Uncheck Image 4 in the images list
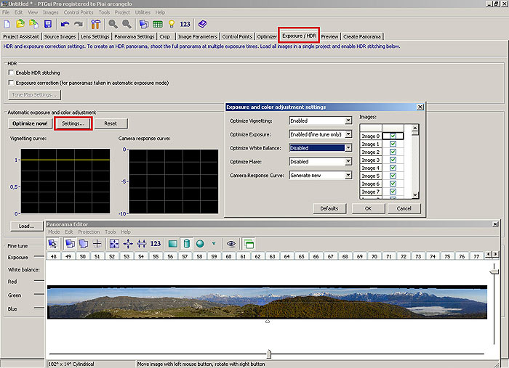 (393, 168)
